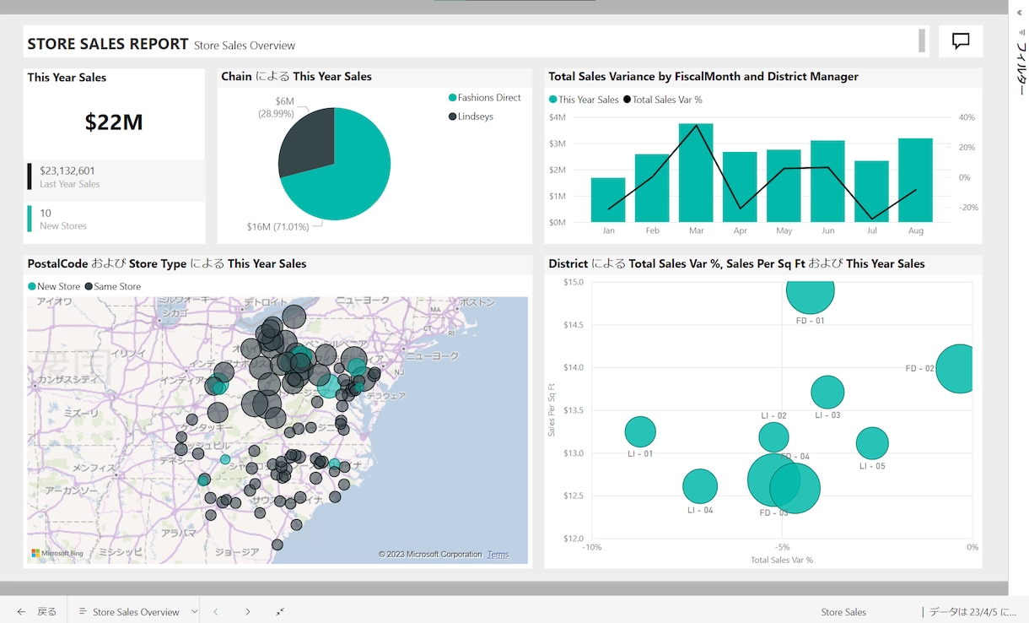
Task: Click the $23,132,601 Last Year Sales value
Action: click(x=67, y=171)
